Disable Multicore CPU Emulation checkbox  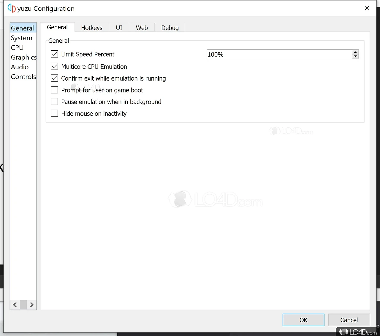(x=54, y=66)
